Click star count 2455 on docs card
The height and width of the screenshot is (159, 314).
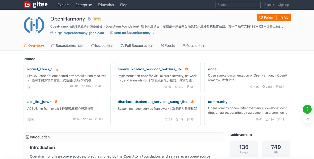(x=267, y=87)
